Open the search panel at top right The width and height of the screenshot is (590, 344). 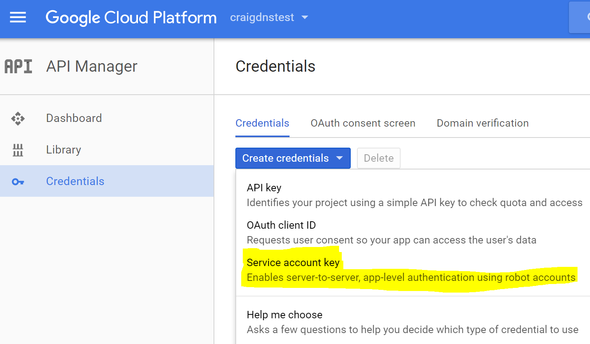pos(581,17)
